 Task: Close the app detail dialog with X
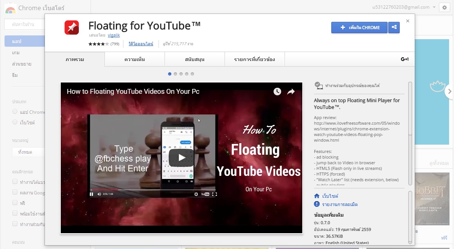tap(408, 21)
